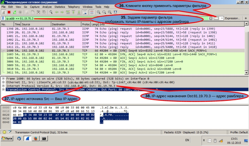Restart the current capture with the green fin icon

[14, 12]
